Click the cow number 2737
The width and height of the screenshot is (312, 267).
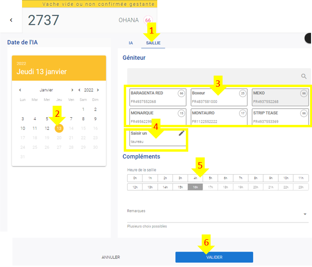pos(43,20)
